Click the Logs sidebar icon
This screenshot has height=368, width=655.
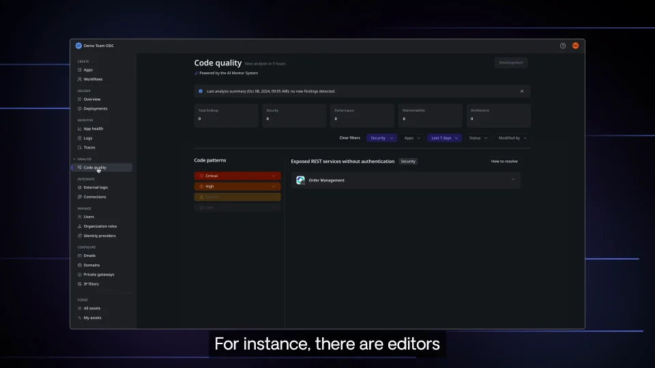[x=79, y=138]
